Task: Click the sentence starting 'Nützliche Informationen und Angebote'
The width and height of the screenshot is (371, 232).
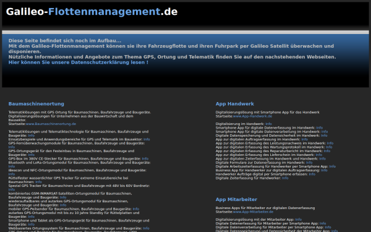Action: coord(173,57)
